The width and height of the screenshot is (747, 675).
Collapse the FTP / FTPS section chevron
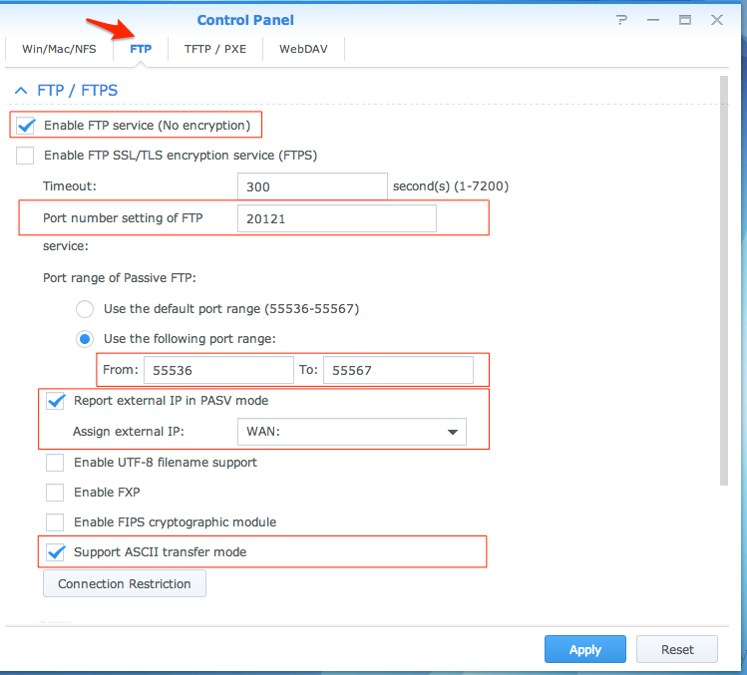tap(20, 91)
